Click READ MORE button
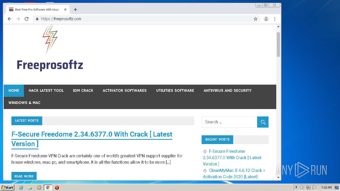The width and height of the screenshot is (340, 191). point(24,176)
